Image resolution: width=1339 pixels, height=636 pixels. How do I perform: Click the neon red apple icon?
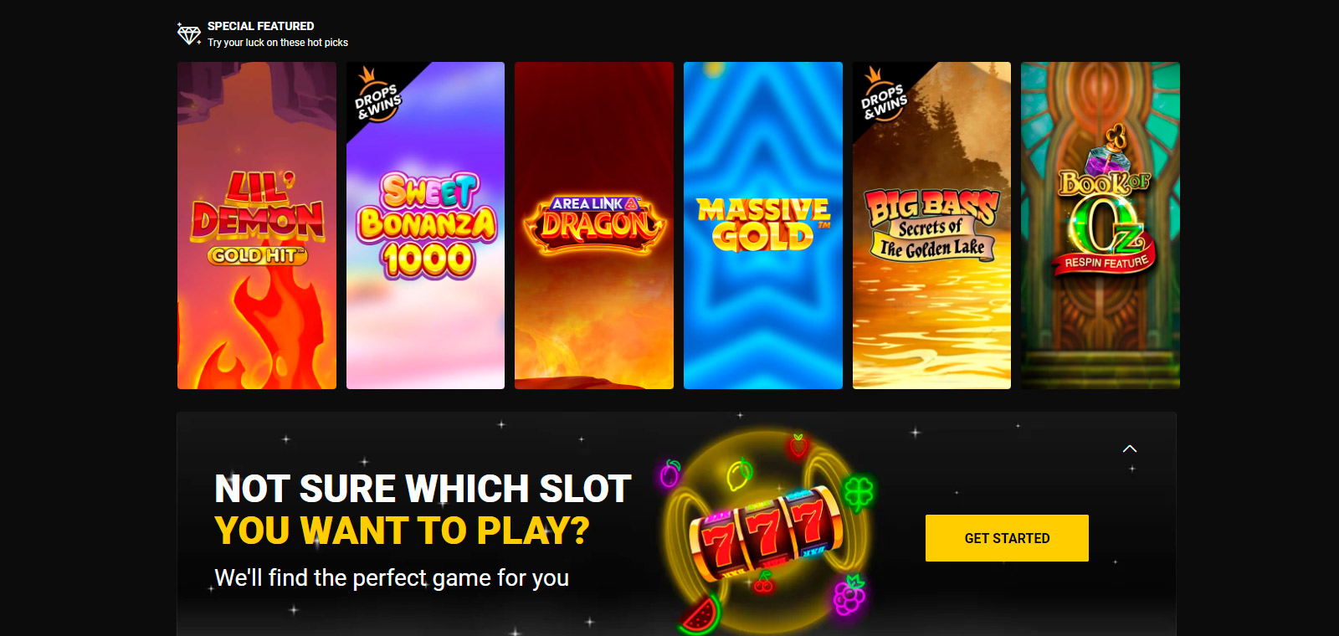click(798, 445)
